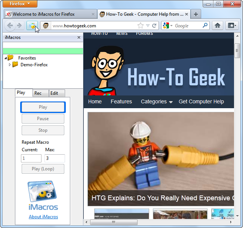
Task: Close the How-To Geek tab
Action: [187, 14]
